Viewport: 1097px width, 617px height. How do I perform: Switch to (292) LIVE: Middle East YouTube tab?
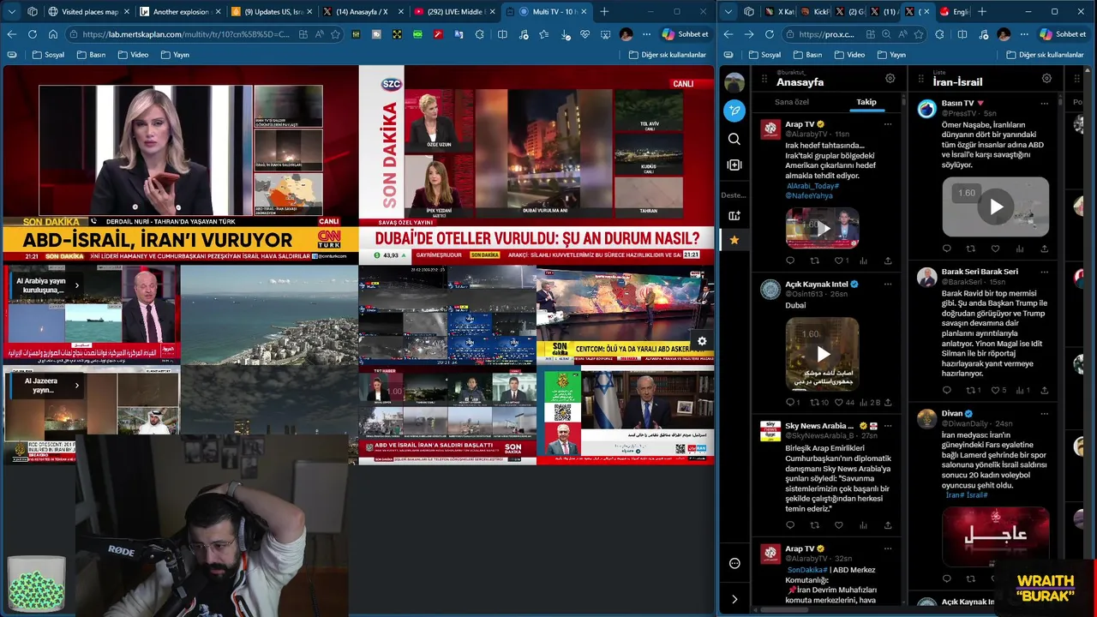(453, 12)
